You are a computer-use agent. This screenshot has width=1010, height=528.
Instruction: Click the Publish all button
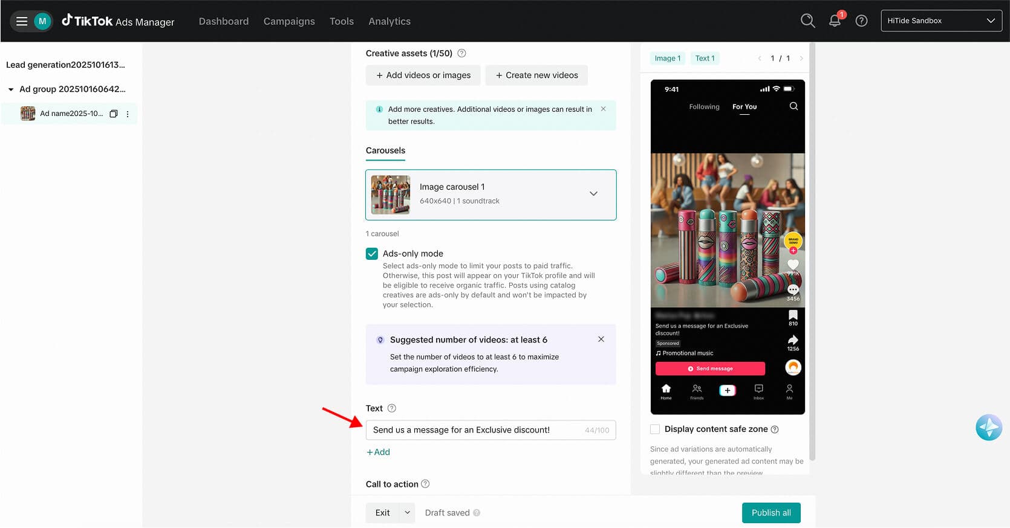[771, 513]
